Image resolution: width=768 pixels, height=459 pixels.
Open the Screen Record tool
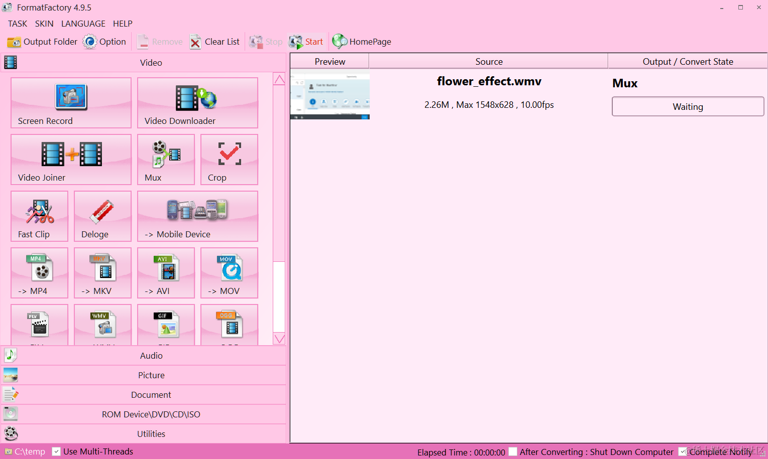[71, 103]
